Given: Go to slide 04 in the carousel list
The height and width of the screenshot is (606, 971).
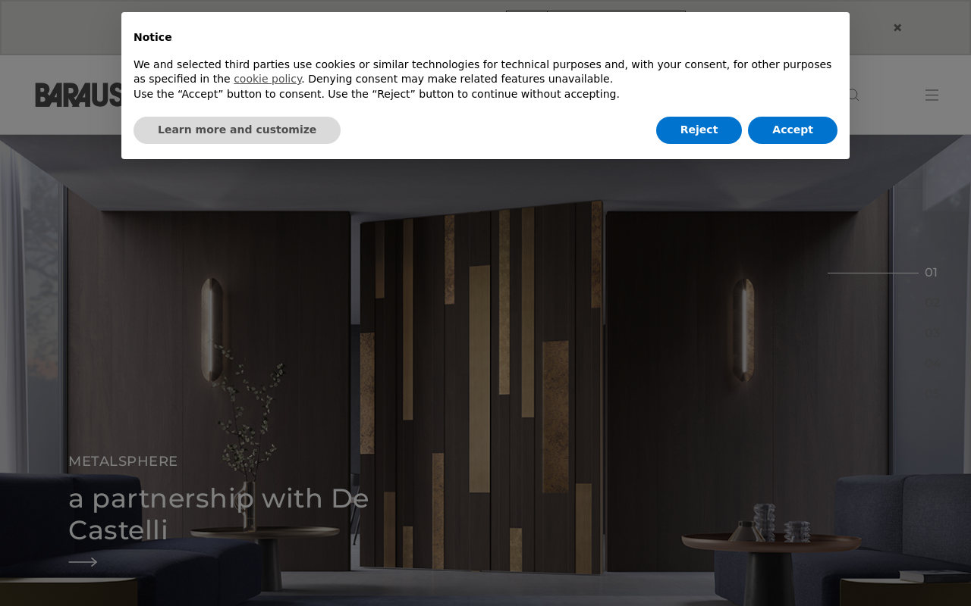Looking at the screenshot, I should click(x=931, y=364).
